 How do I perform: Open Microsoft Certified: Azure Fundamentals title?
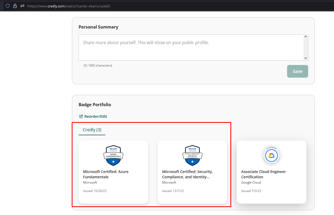click(x=106, y=174)
